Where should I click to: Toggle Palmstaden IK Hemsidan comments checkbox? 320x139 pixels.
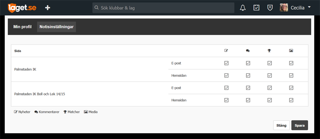248,75
